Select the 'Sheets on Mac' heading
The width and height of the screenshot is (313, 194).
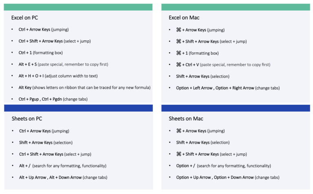click(185, 119)
